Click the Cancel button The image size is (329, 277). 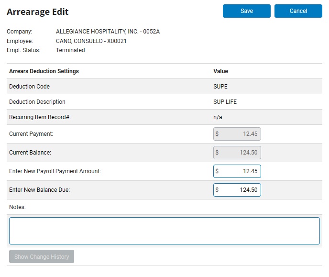click(298, 11)
